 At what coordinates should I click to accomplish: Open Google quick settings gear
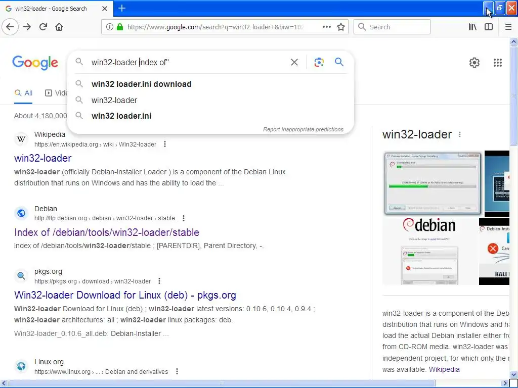pos(474,63)
